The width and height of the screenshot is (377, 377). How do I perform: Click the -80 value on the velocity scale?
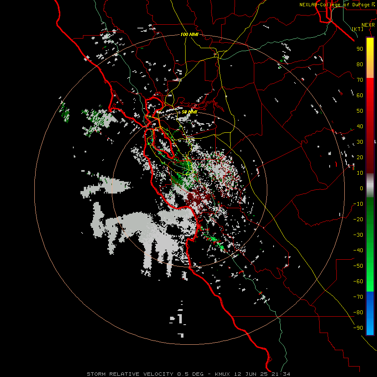pos(358,312)
